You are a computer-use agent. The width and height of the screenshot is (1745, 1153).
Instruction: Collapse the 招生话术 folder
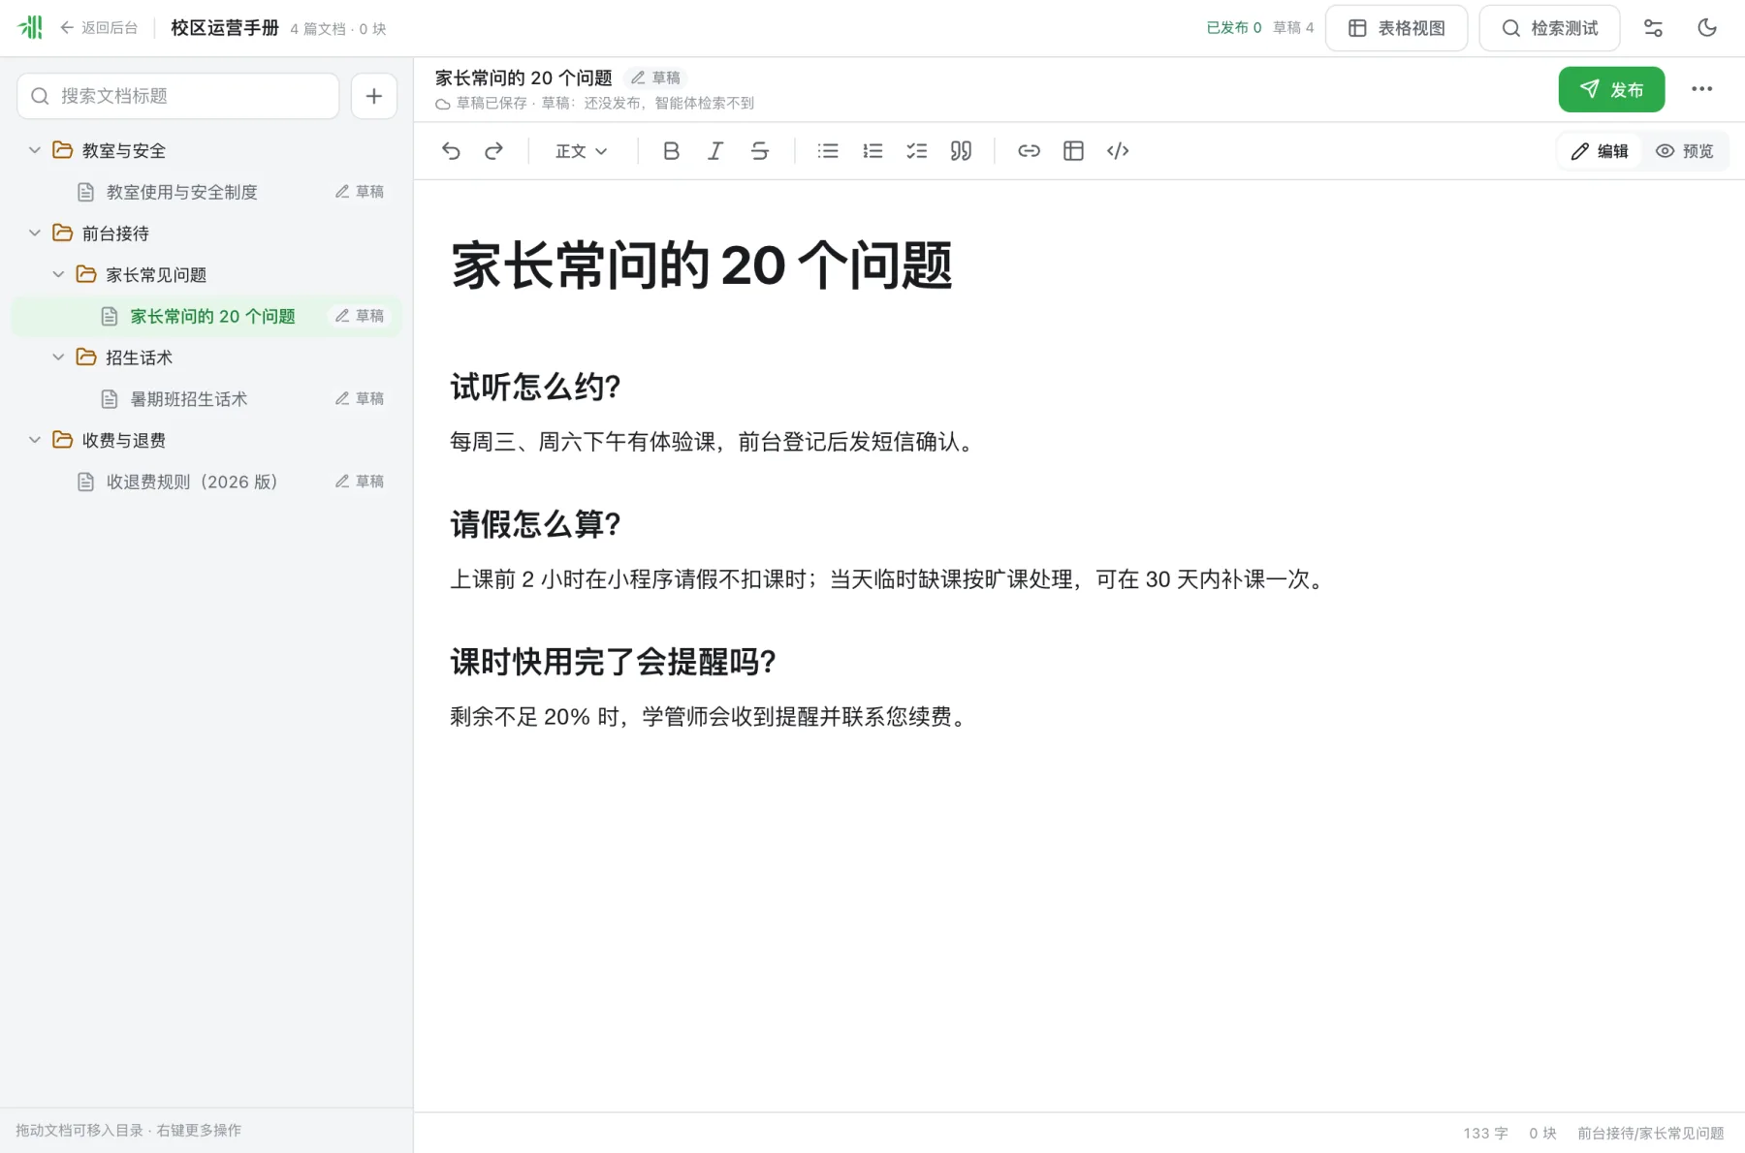(x=58, y=357)
